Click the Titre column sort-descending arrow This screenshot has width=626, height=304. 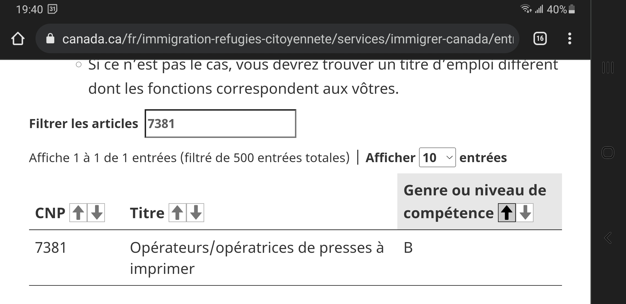196,213
